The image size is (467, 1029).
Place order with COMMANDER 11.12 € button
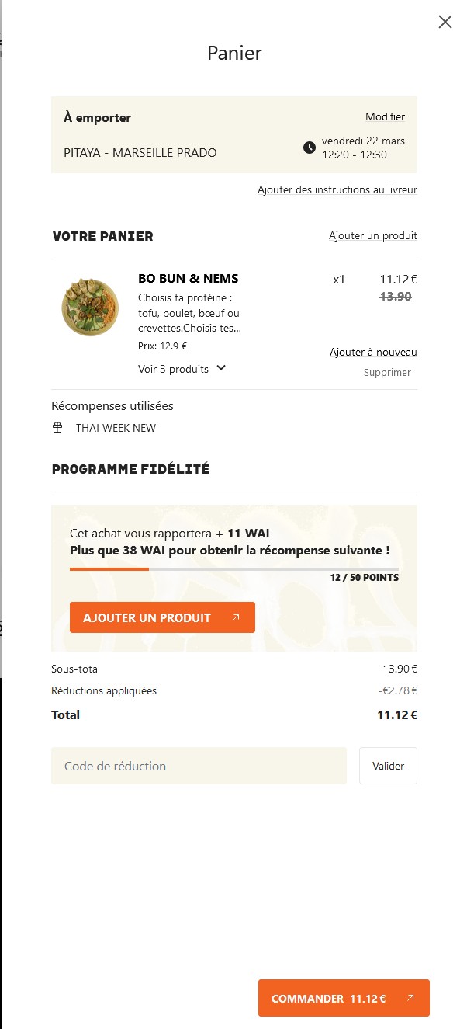coord(344,998)
